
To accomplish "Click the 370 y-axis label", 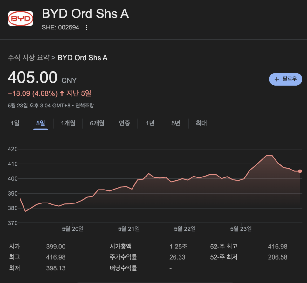I will (x=13, y=223).
